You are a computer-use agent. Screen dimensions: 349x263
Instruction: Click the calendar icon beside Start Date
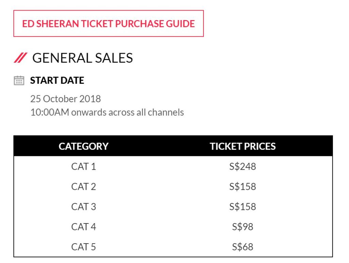19,80
